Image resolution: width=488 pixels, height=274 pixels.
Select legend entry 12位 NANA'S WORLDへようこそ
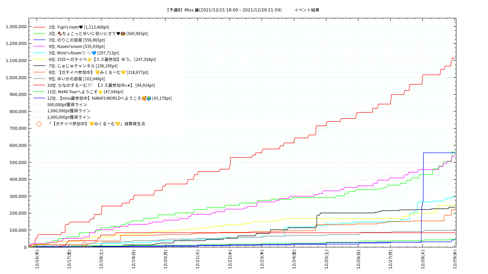[x=109, y=98]
